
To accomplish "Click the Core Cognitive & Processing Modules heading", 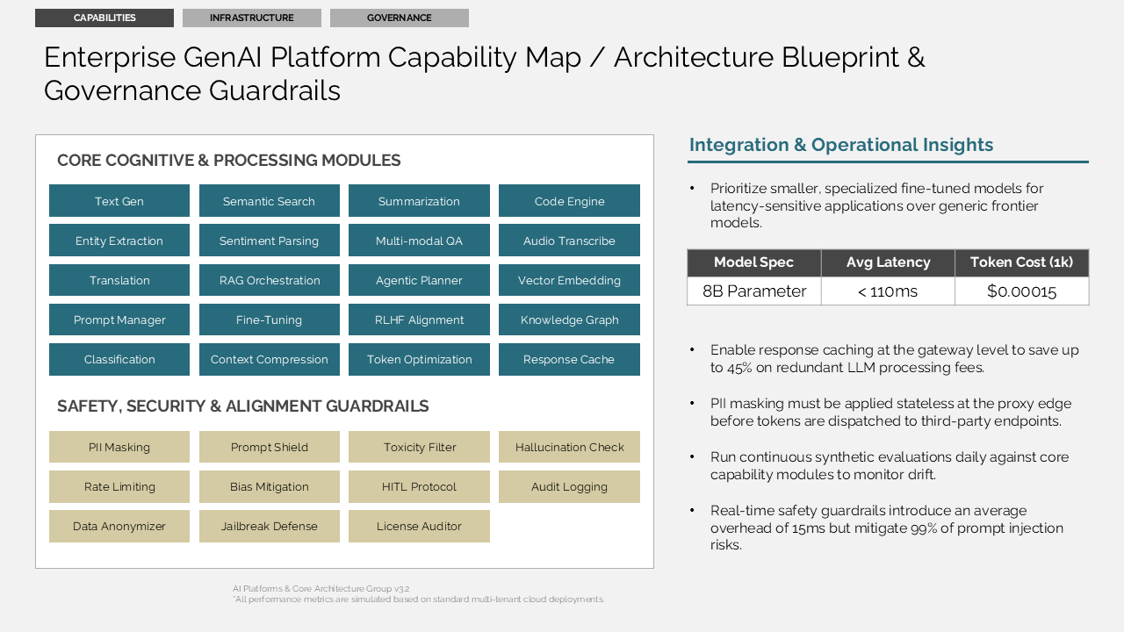I will (228, 161).
